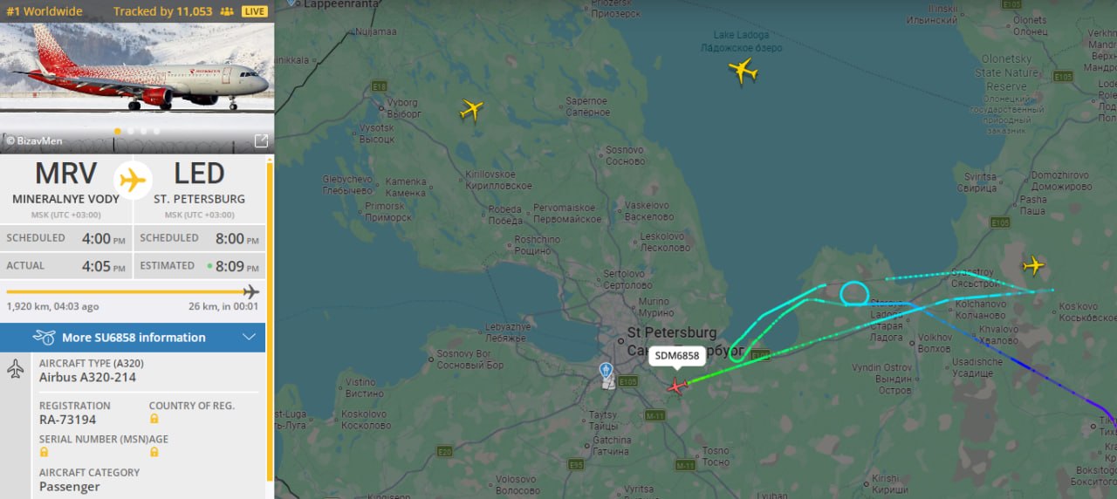This screenshot has width=1117, height=499.
Task: Click the blue LED airport pin
Action: coord(606,372)
